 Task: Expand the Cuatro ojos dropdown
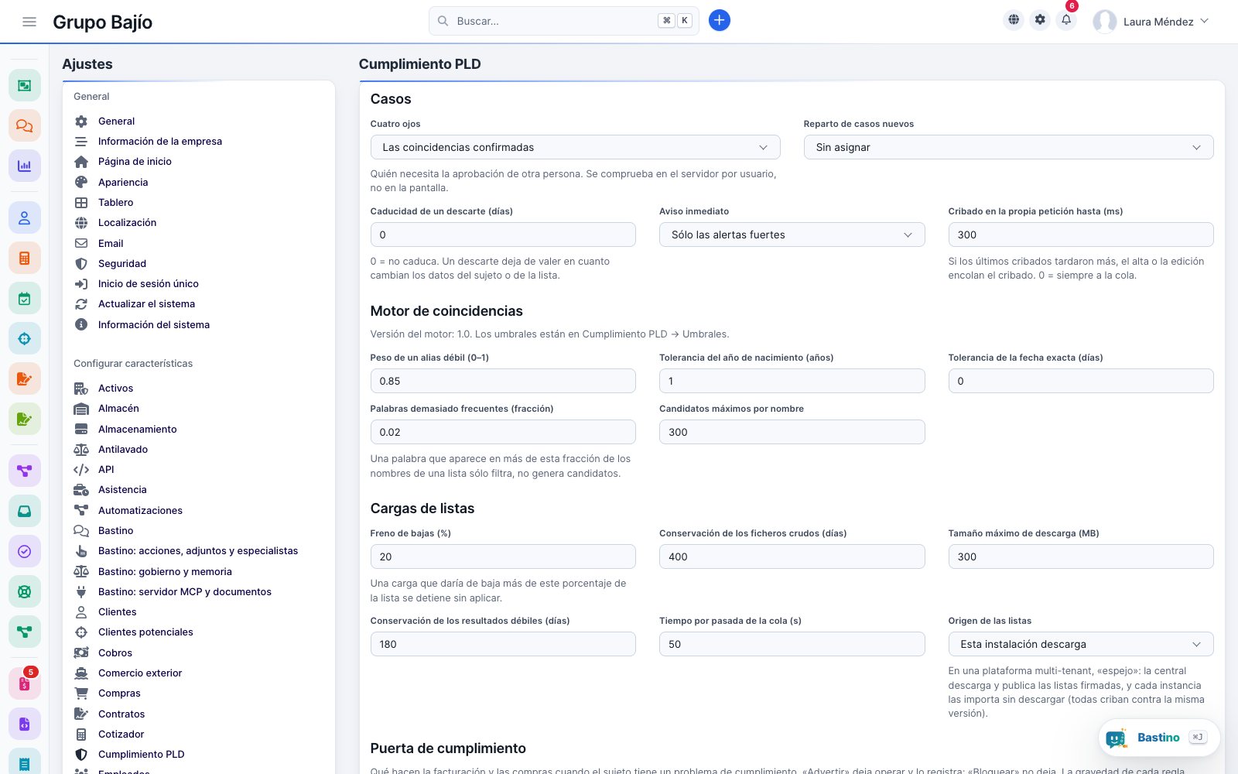pos(575,147)
